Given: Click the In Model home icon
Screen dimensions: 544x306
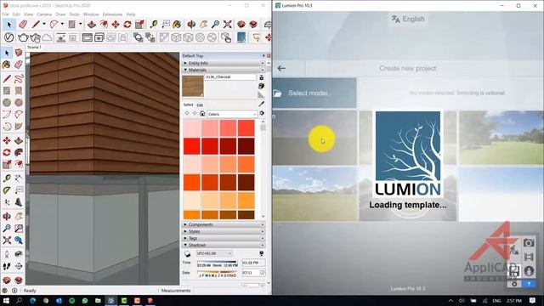Looking at the screenshot, I should coord(202,114).
